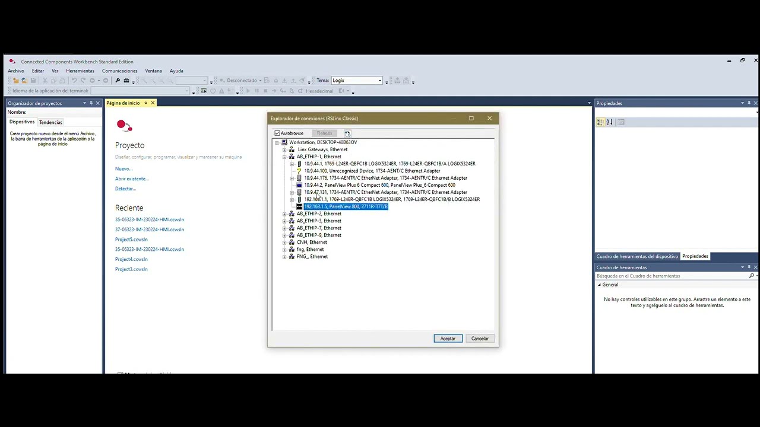Toggle the Autobrowse checkbox
This screenshot has width=760, height=427.
click(x=277, y=133)
